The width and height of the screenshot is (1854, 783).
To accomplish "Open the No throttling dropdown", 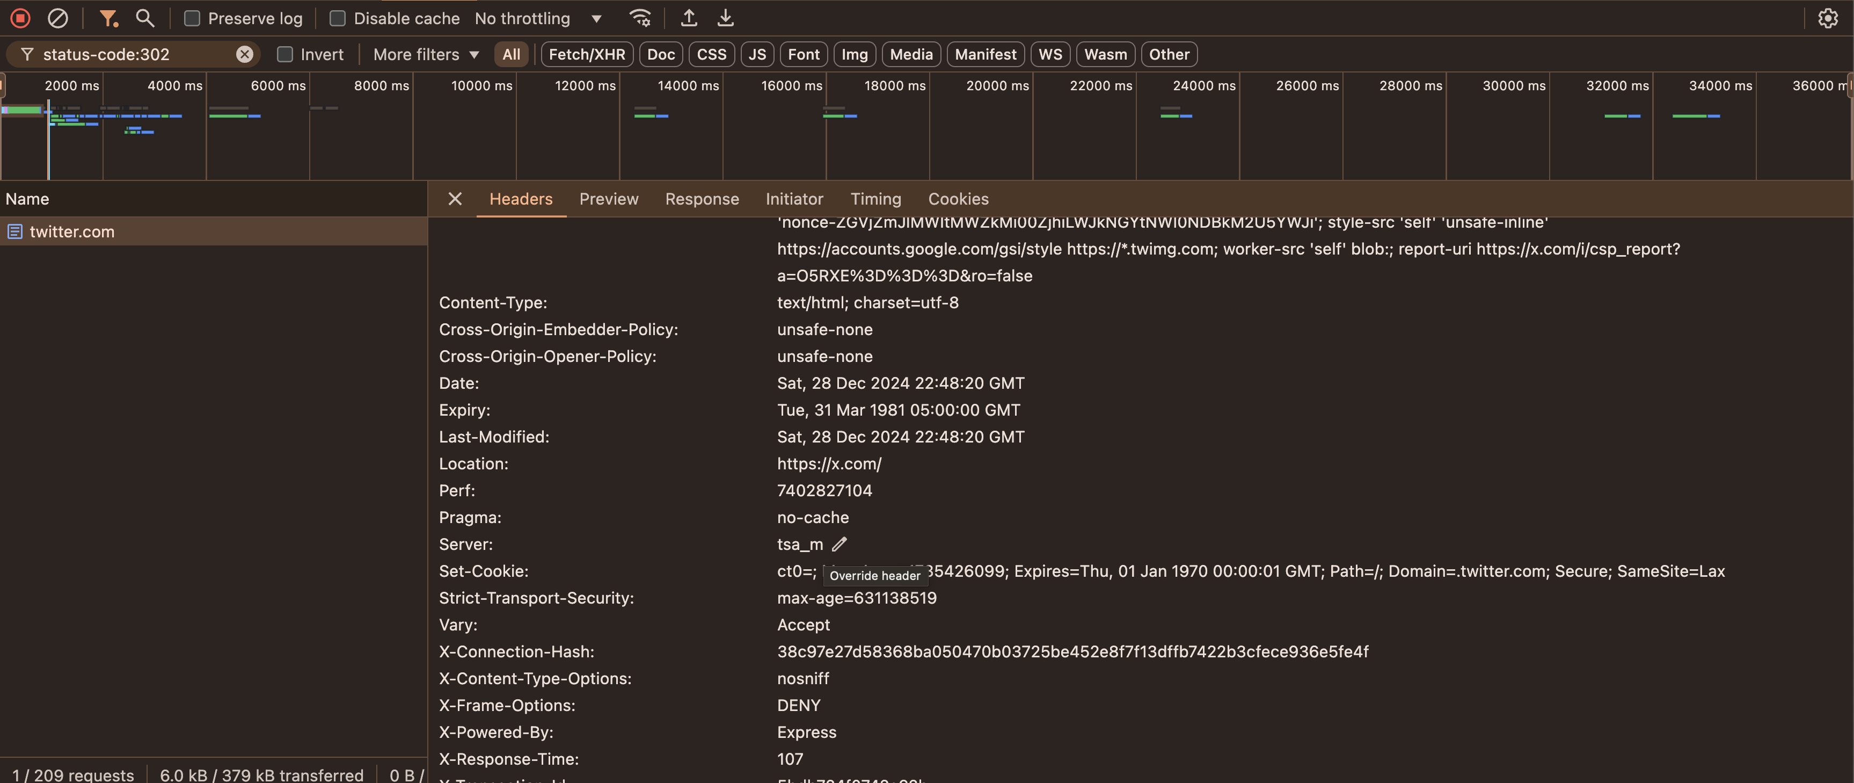I will 538,18.
